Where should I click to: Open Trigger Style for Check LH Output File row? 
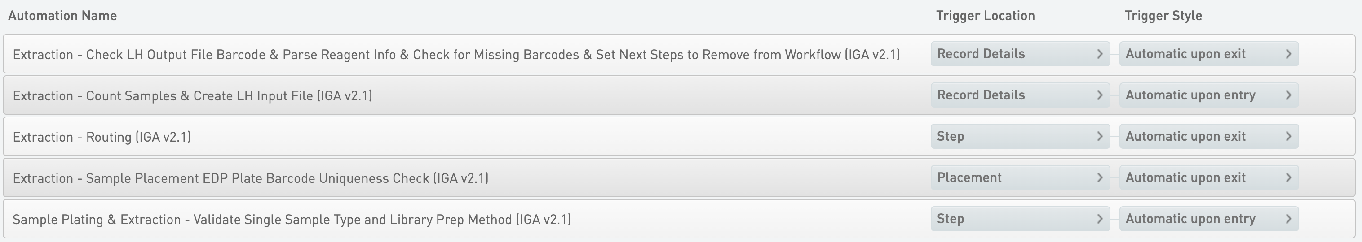(1208, 54)
